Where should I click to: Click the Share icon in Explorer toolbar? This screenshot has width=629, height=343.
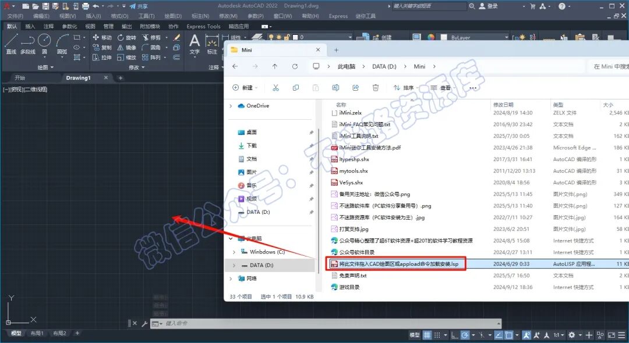[x=355, y=88]
